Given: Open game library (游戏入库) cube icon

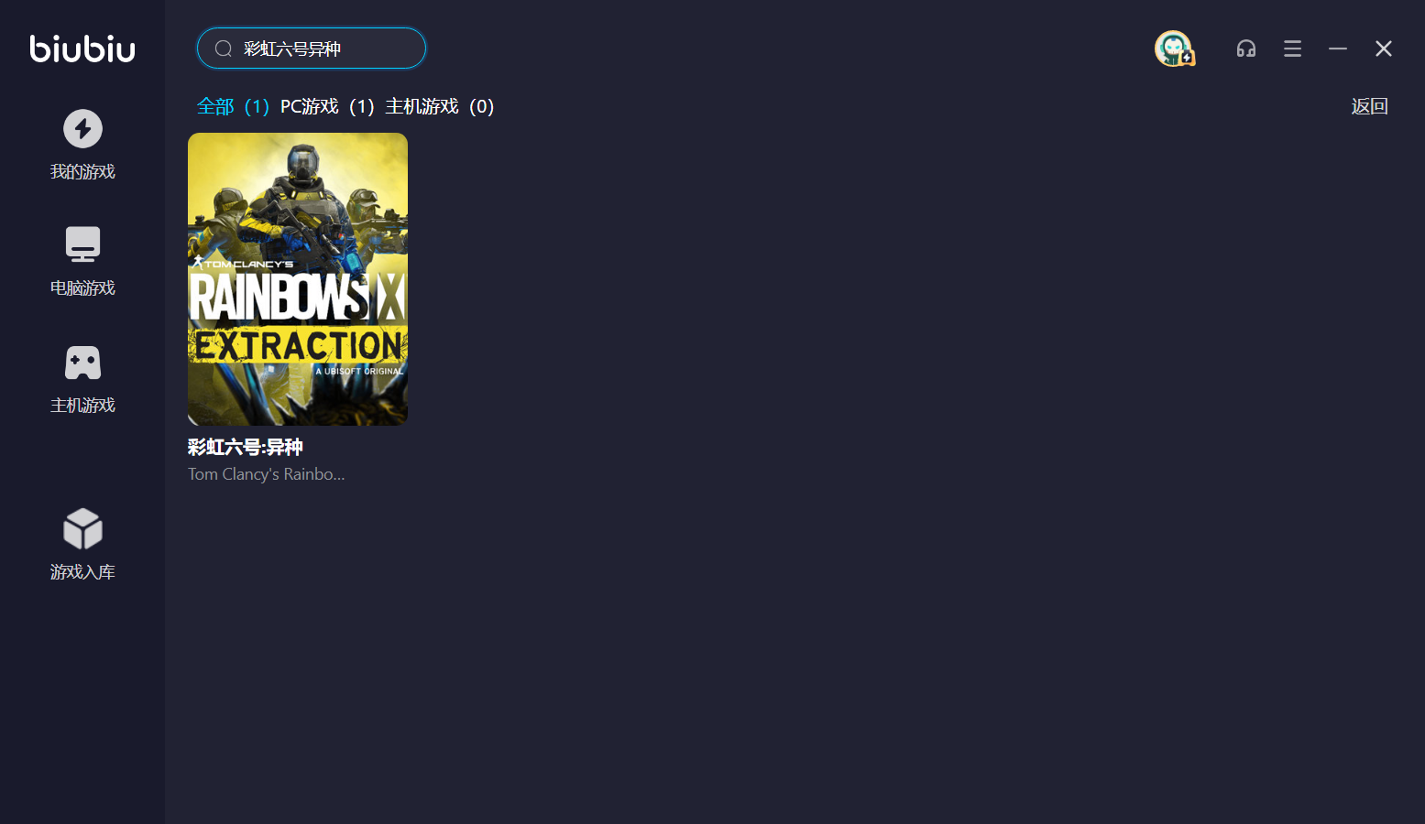Looking at the screenshot, I should tap(82, 529).
